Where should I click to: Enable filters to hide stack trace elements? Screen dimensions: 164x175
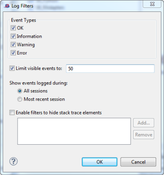click(x=12, y=113)
